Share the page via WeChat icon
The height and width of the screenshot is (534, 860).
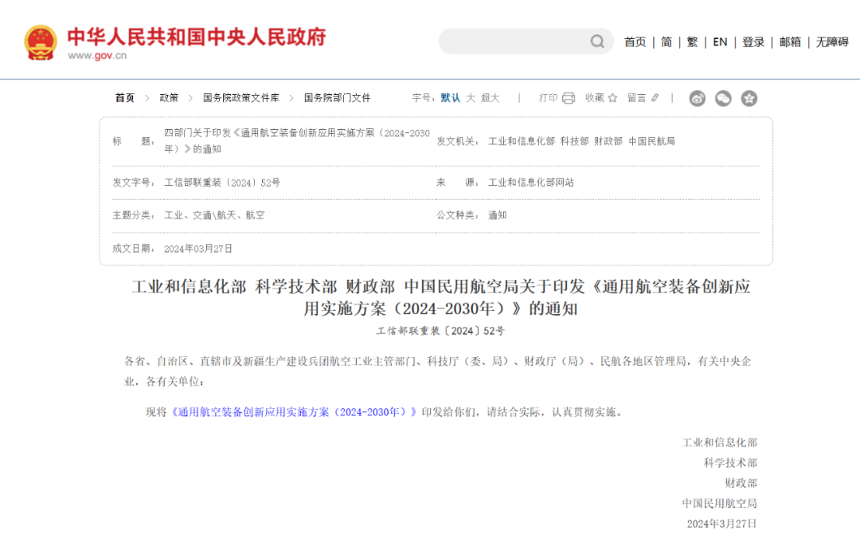(x=723, y=98)
